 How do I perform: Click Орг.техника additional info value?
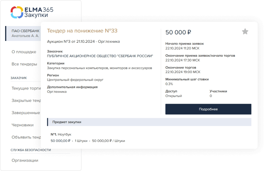coord(57,92)
